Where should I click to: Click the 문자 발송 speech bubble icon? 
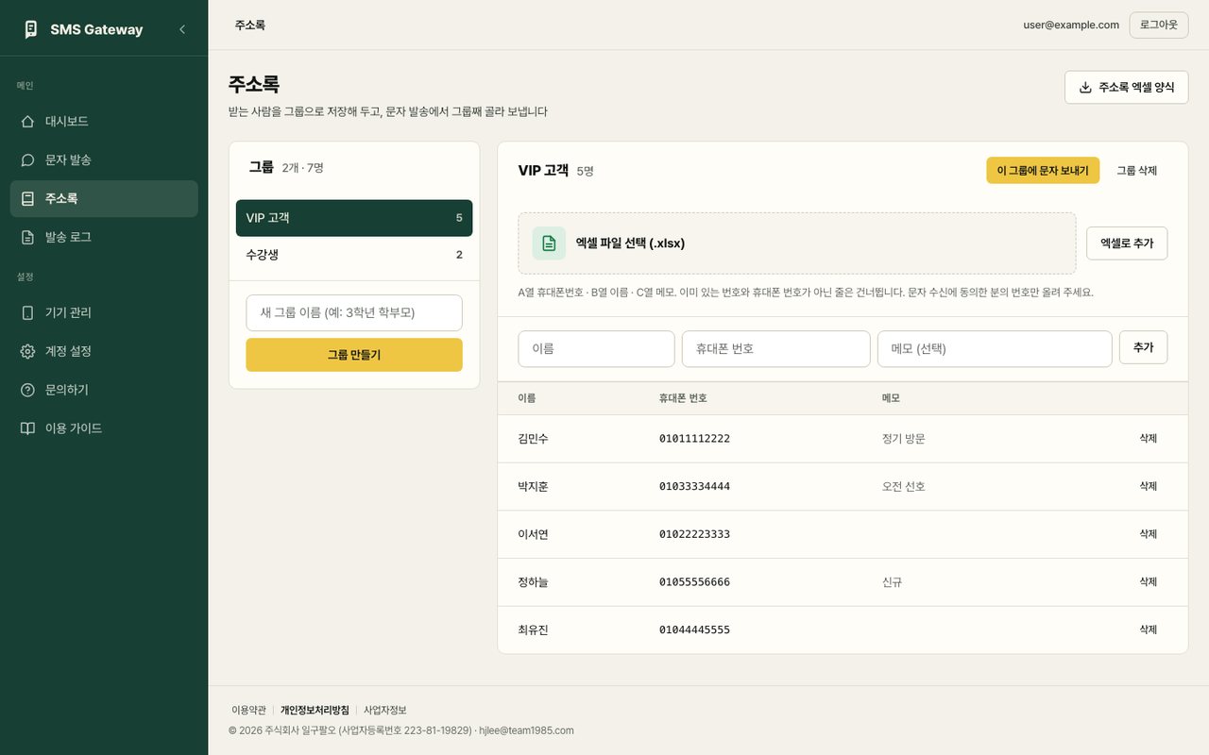click(x=27, y=160)
